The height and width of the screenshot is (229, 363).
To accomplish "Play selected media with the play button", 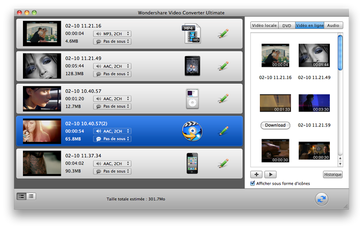I will point(271,175).
